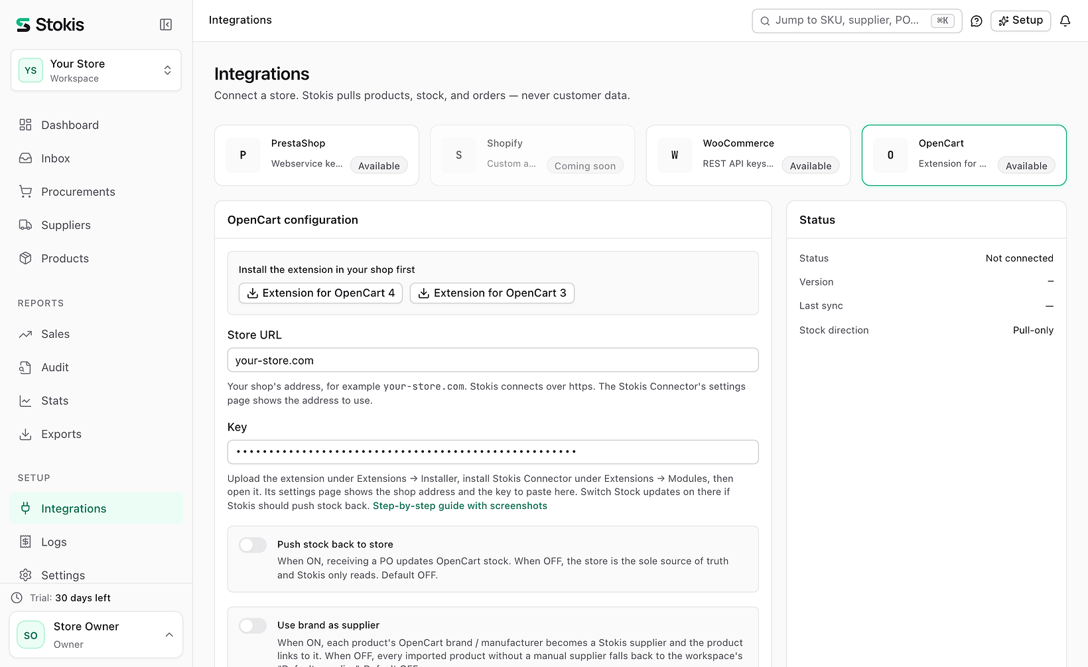The width and height of the screenshot is (1088, 667).
Task: Click the 'Last sync' label
Action: tap(821, 306)
